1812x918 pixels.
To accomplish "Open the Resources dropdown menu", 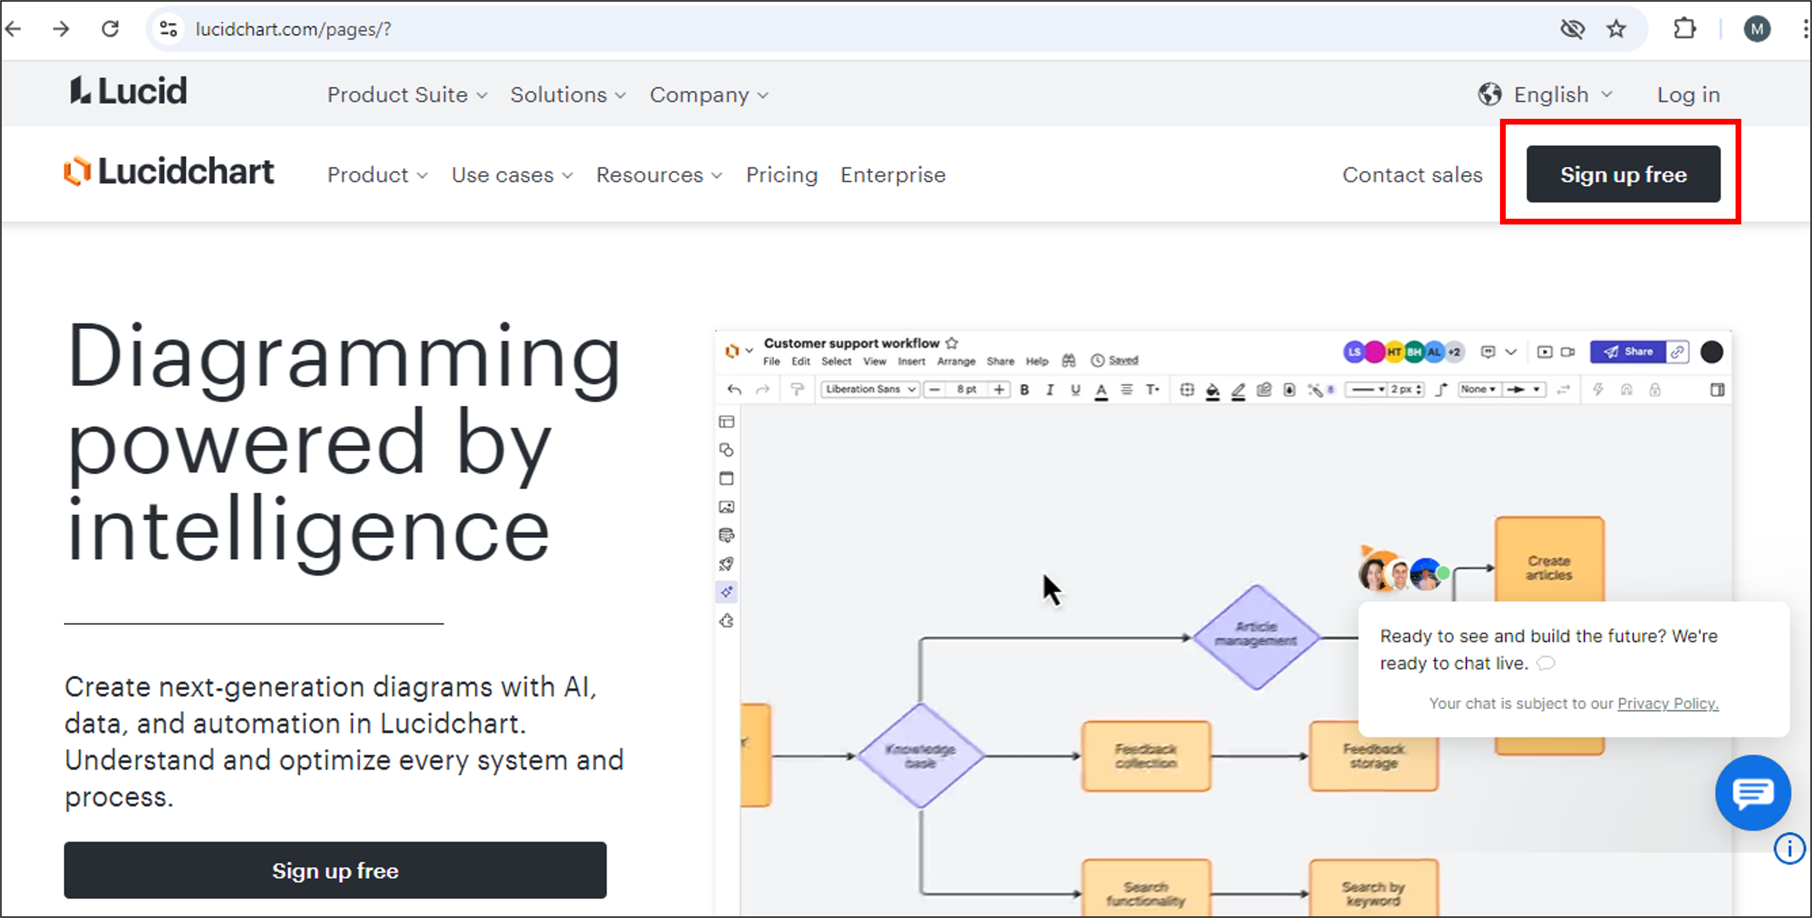I will coord(659,175).
